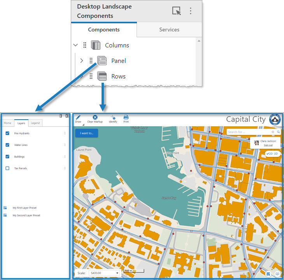The width and height of the screenshot is (284, 280).
Task: Open the Desktop Landscape Components kebab menu
Action: click(x=191, y=11)
